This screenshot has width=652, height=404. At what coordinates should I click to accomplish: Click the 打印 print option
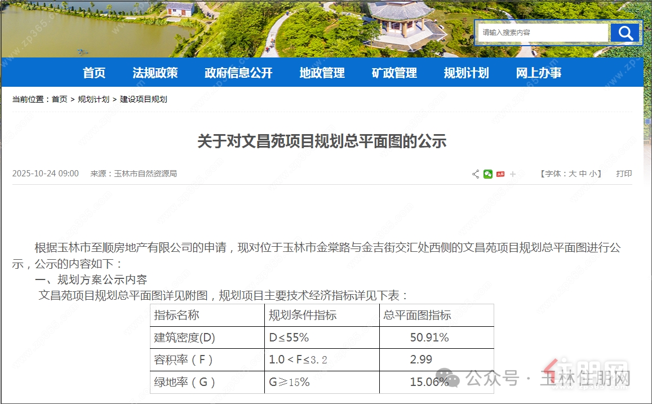click(x=624, y=174)
